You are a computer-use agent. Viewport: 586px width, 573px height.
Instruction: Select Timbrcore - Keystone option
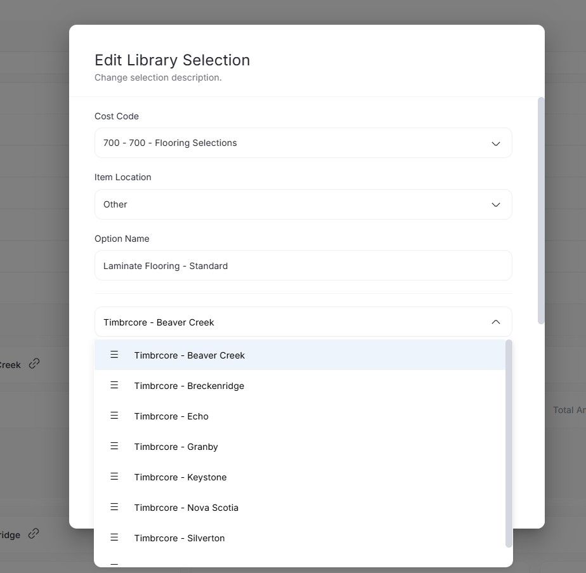300,477
